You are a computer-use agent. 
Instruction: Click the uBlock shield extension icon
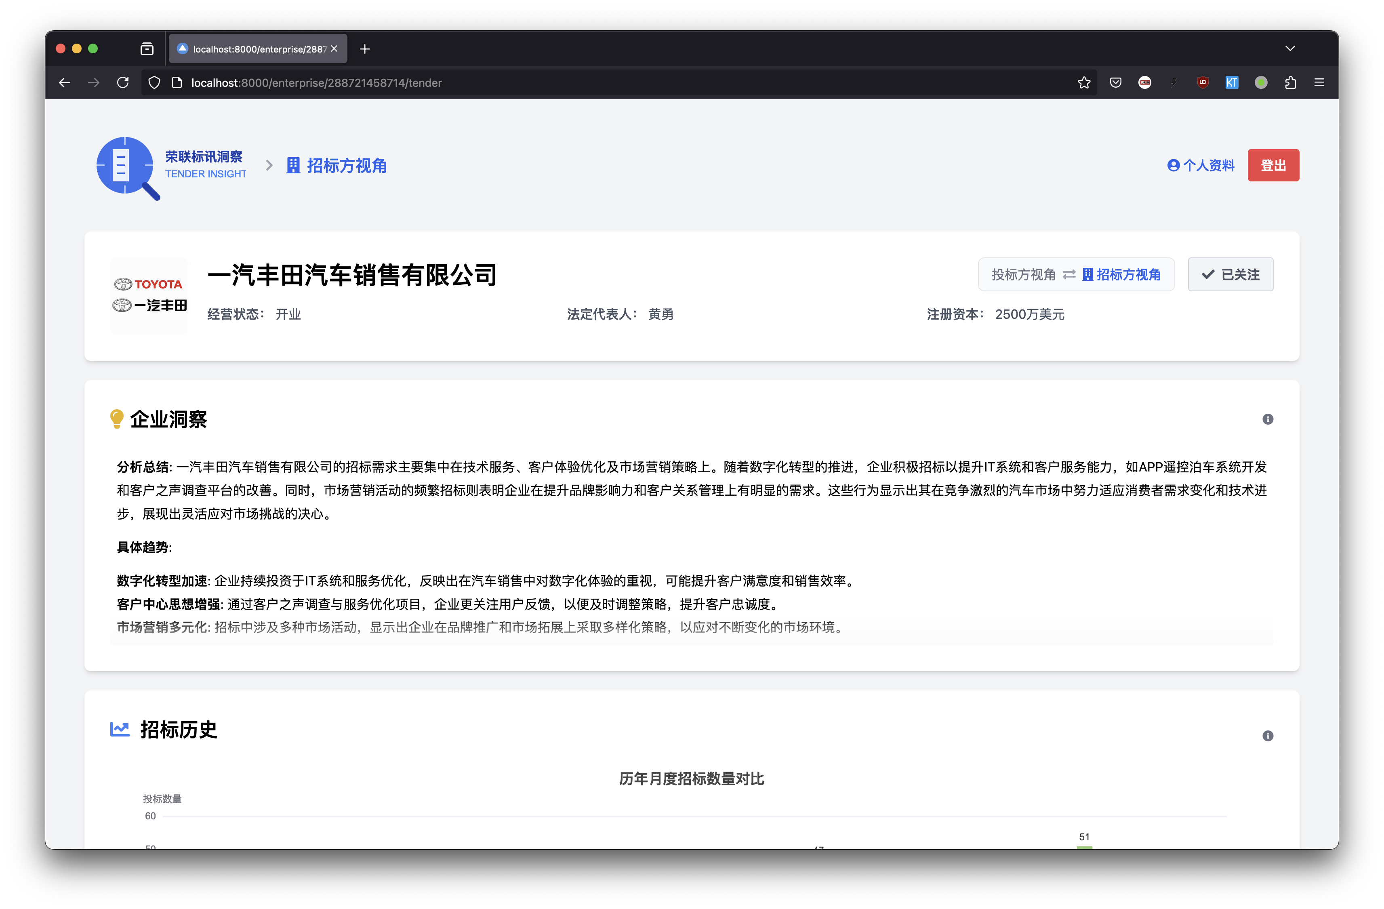(1203, 82)
